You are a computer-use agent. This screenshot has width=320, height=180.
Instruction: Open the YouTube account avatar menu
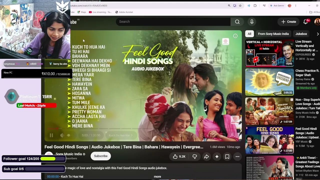pos(317,22)
